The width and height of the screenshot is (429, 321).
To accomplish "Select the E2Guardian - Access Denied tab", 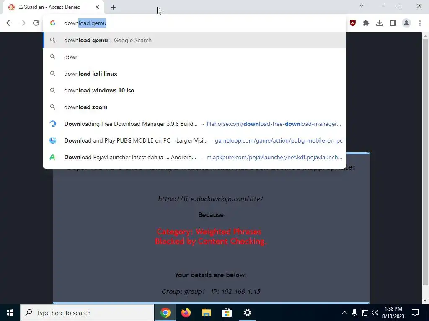I will pyautogui.click(x=54, y=7).
